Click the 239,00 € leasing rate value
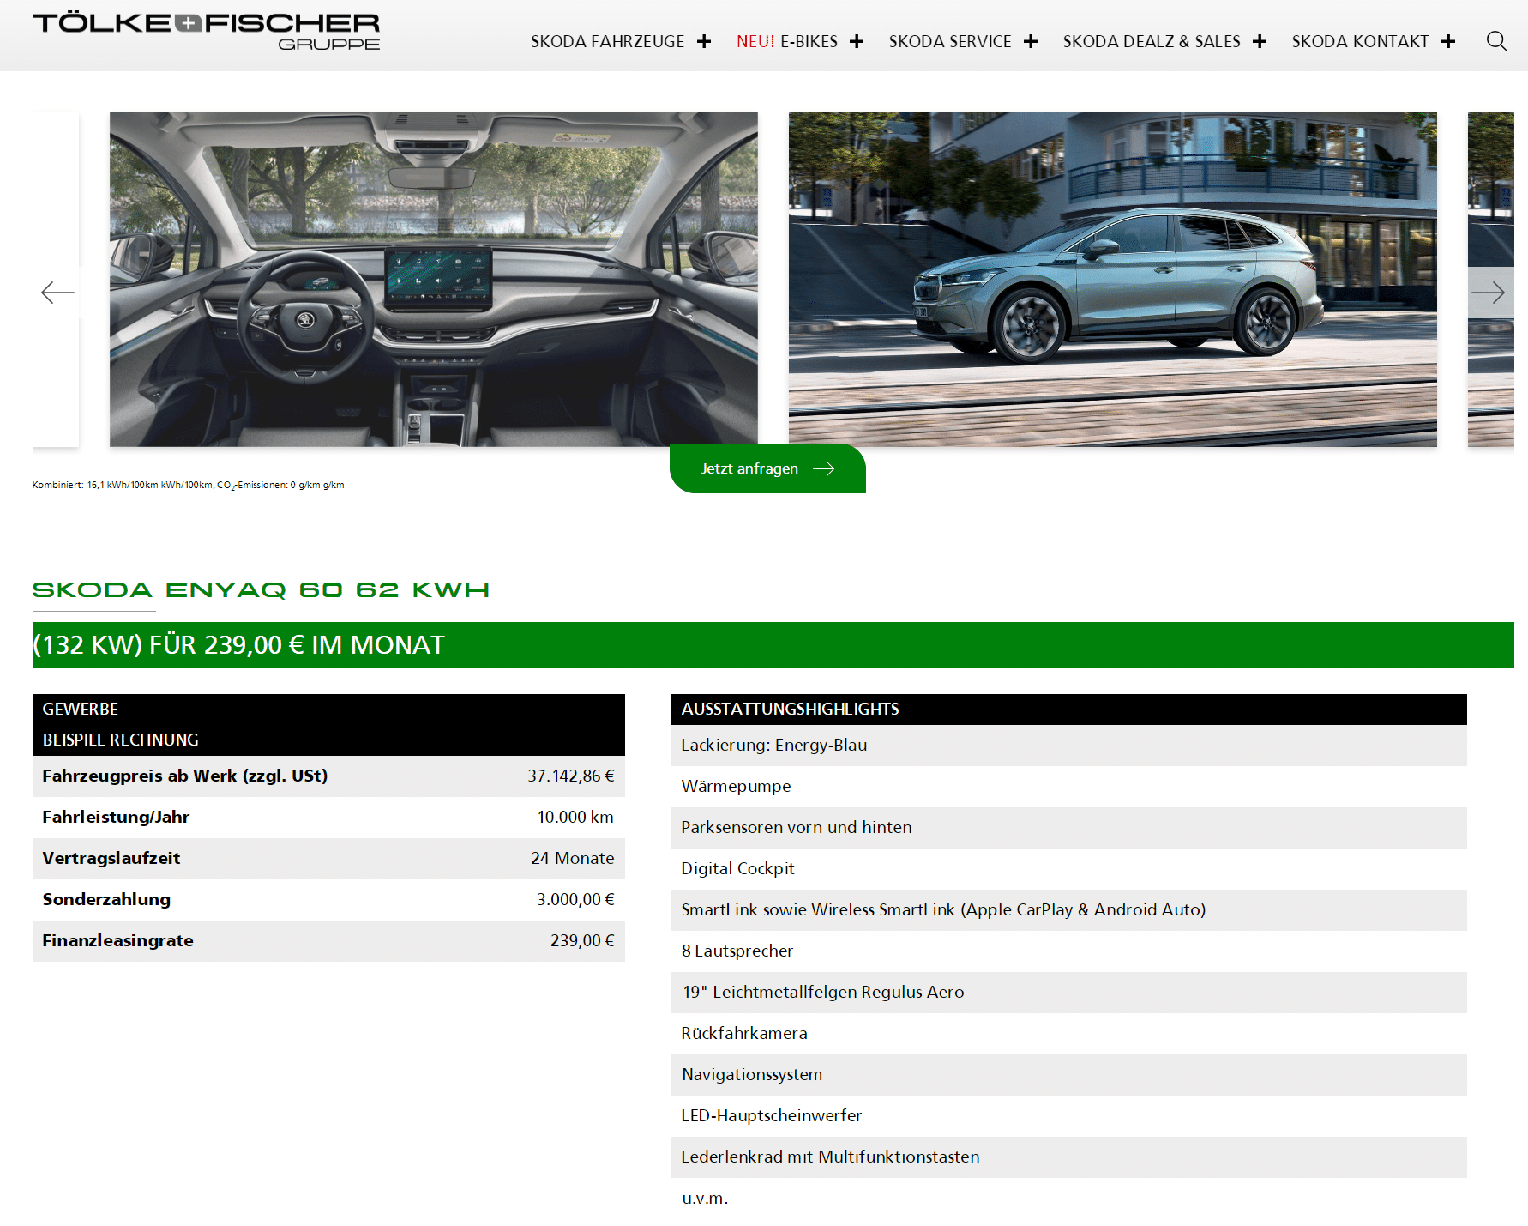 (582, 941)
